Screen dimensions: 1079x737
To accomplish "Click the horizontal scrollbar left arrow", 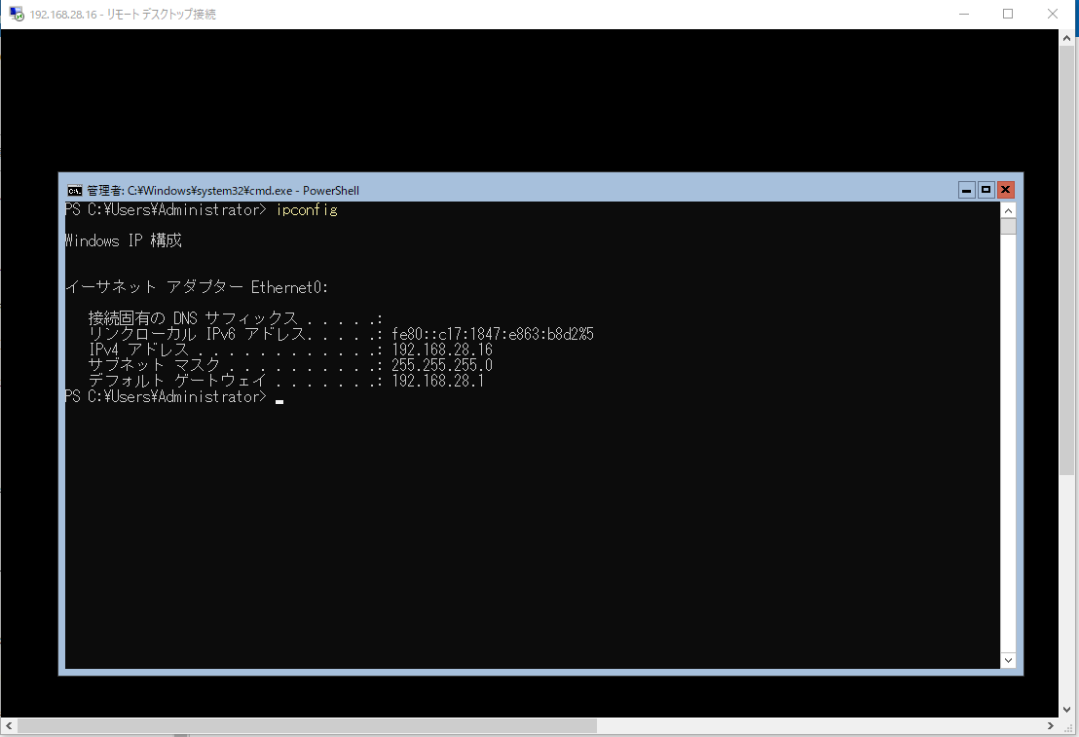I will click(x=8, y=726).
